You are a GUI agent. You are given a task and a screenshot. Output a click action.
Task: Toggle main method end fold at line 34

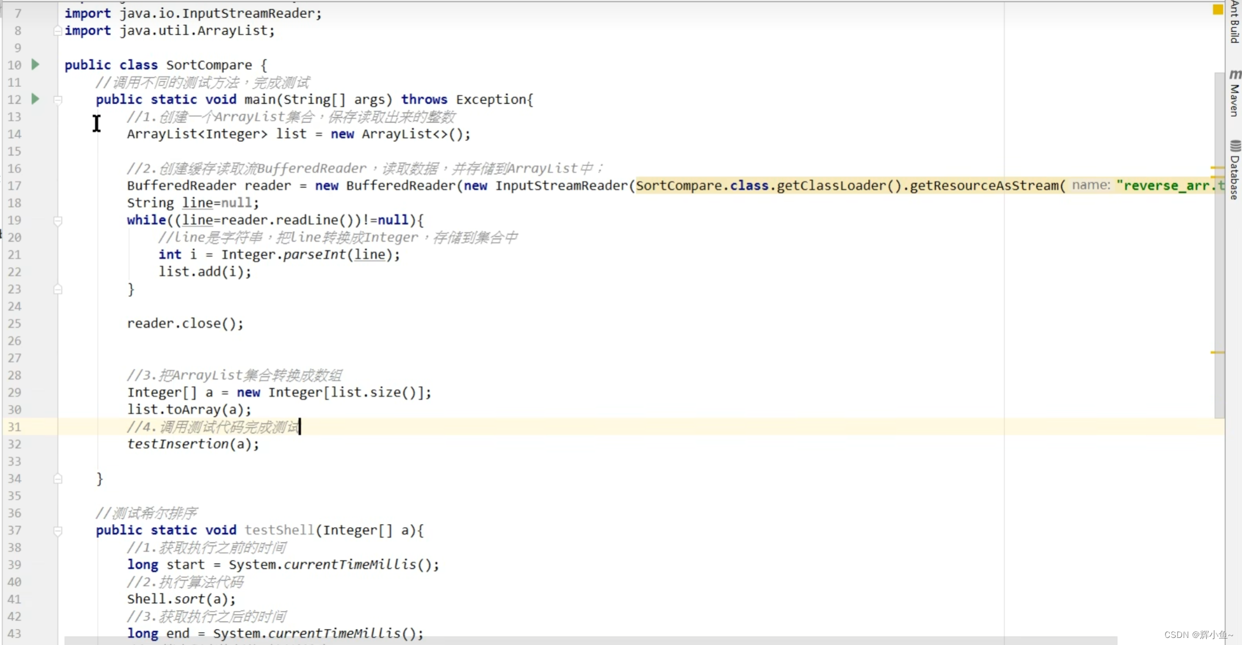click(58, 479)
